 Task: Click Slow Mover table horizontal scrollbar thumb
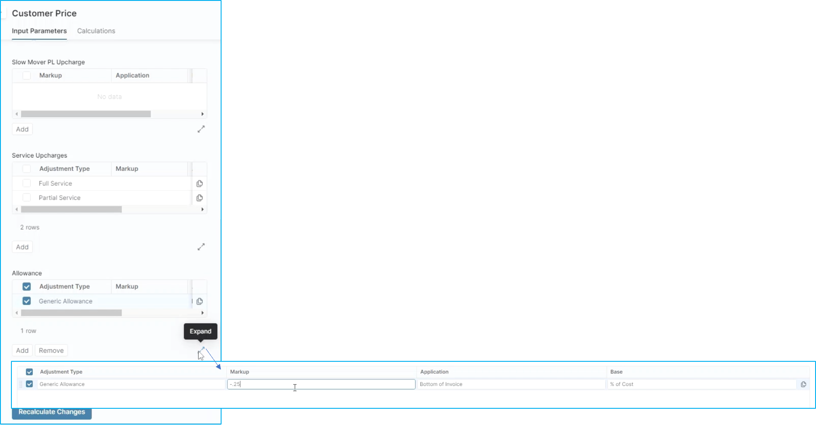pyautogui.click(x=86, y=114)
